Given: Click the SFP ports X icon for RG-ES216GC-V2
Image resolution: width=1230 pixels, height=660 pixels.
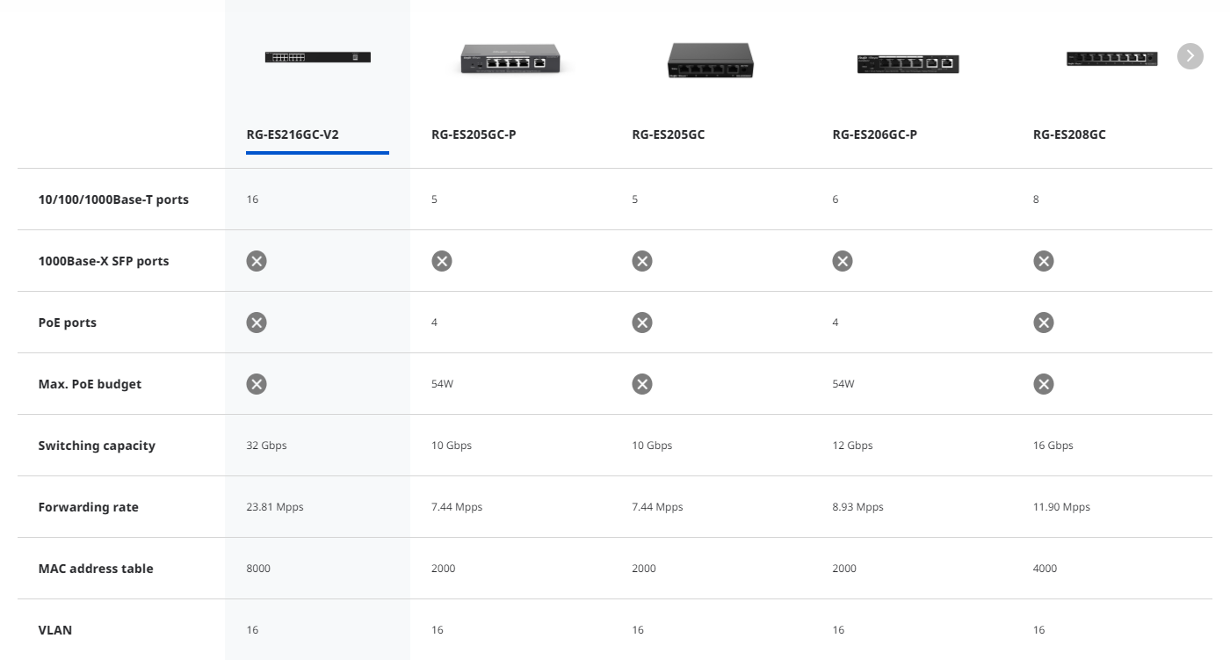Looking at the screenshot, I should (256, 261).
